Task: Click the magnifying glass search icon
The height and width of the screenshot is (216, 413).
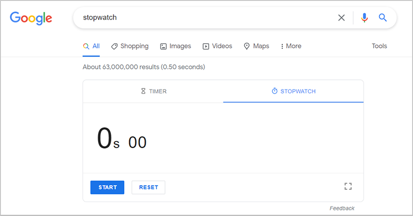Action: click(383, 17)
